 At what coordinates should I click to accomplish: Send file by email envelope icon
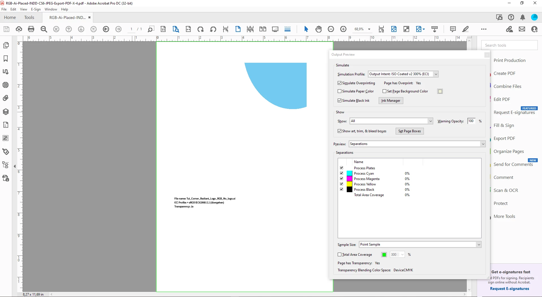tap(522, 29)
